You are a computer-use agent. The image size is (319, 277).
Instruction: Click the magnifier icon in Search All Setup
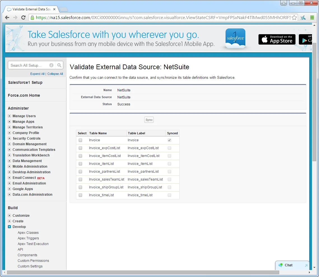[x=59, y=65]
